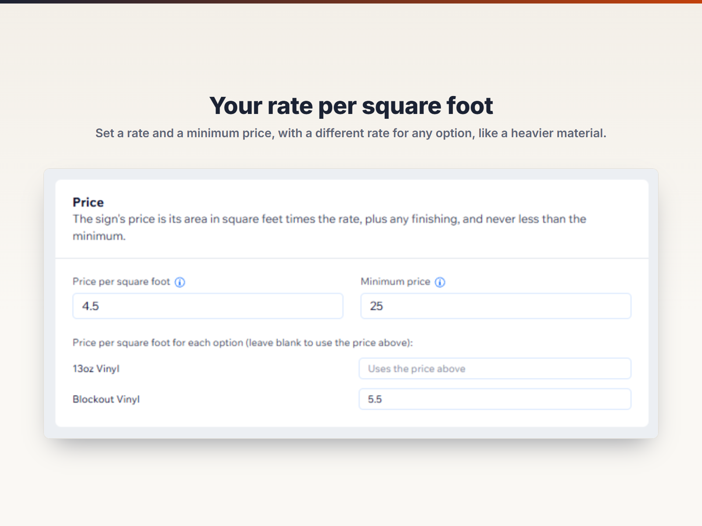Click the Your rate per square foot heading
The image size is (702, 526).
[351, 106]
